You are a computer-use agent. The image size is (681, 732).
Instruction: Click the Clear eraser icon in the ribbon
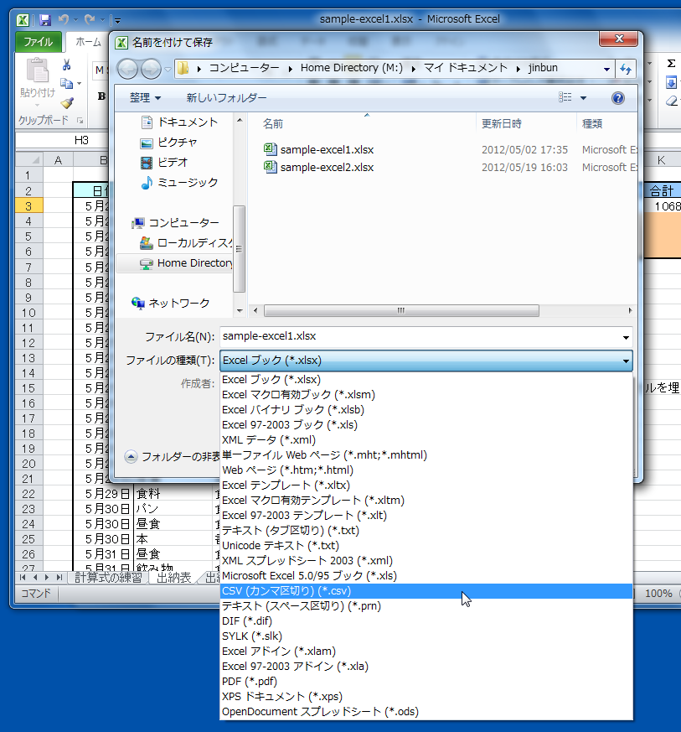click(672, 101)
